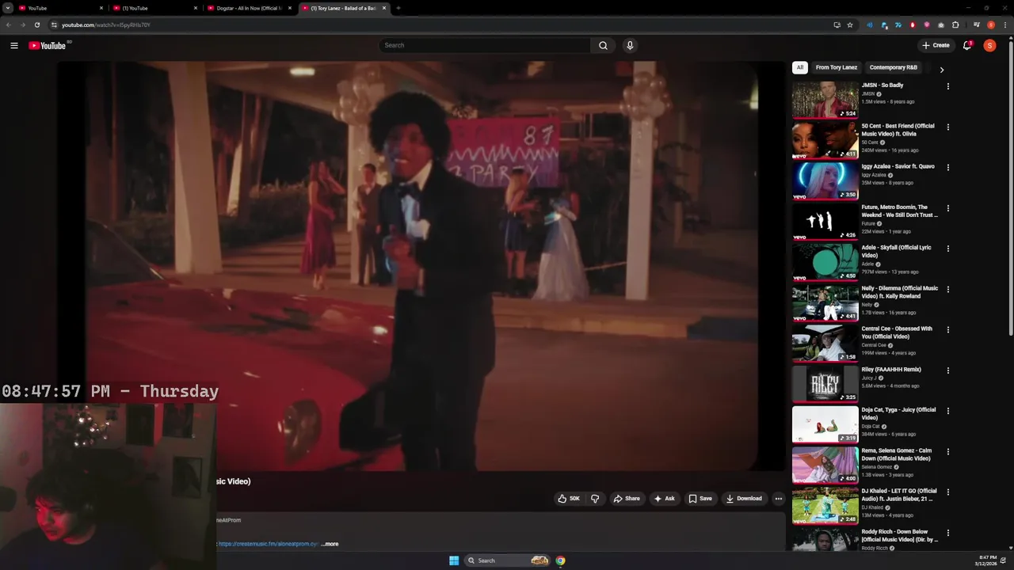Like the video with thumbs up
This screenshot has height=570, width=1014.
pyautogui.click(x=569, y=499)
